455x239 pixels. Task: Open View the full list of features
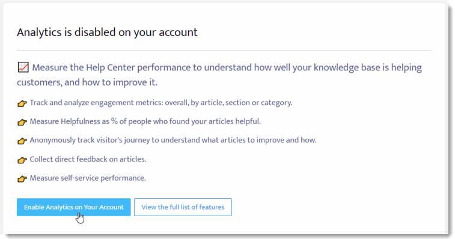pyautogui.click(x=183, y=207)
